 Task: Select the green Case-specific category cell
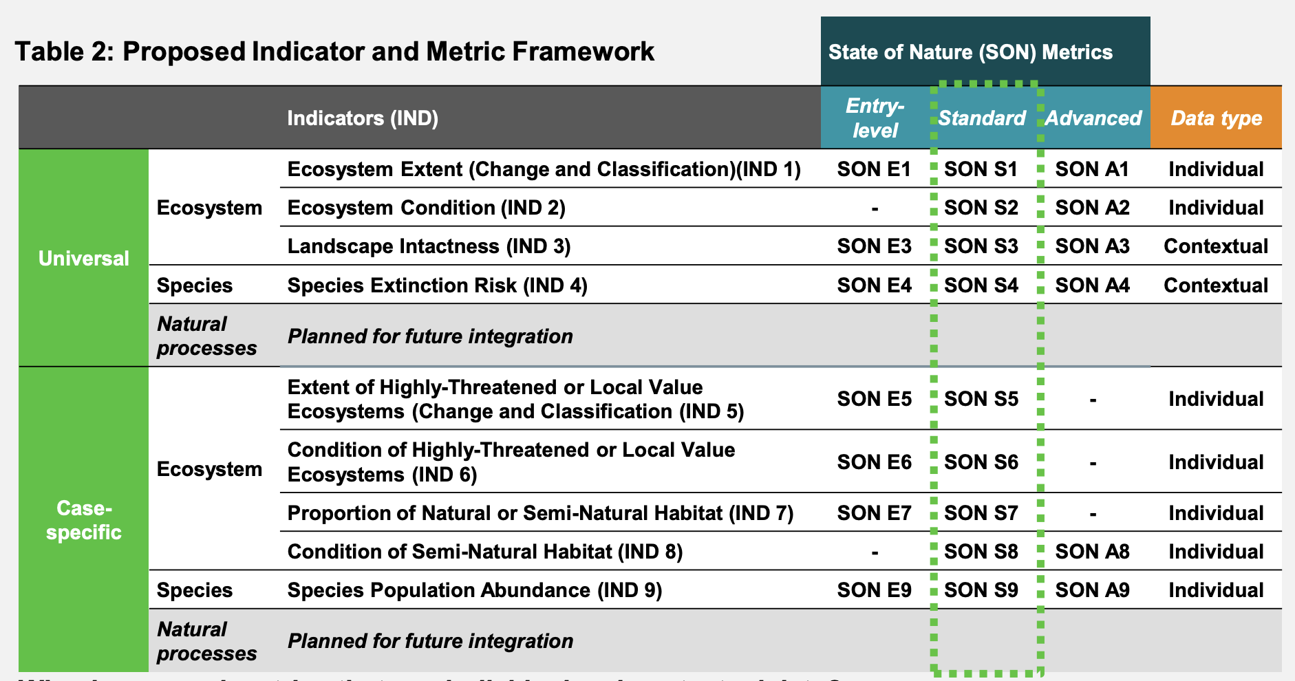(84, 520)
